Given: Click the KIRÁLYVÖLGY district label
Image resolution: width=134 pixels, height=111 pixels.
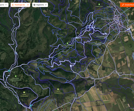Looking at the screenshot, I should [107, 19].
